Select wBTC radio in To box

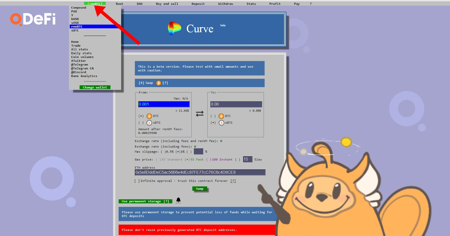tap(213, 123)
